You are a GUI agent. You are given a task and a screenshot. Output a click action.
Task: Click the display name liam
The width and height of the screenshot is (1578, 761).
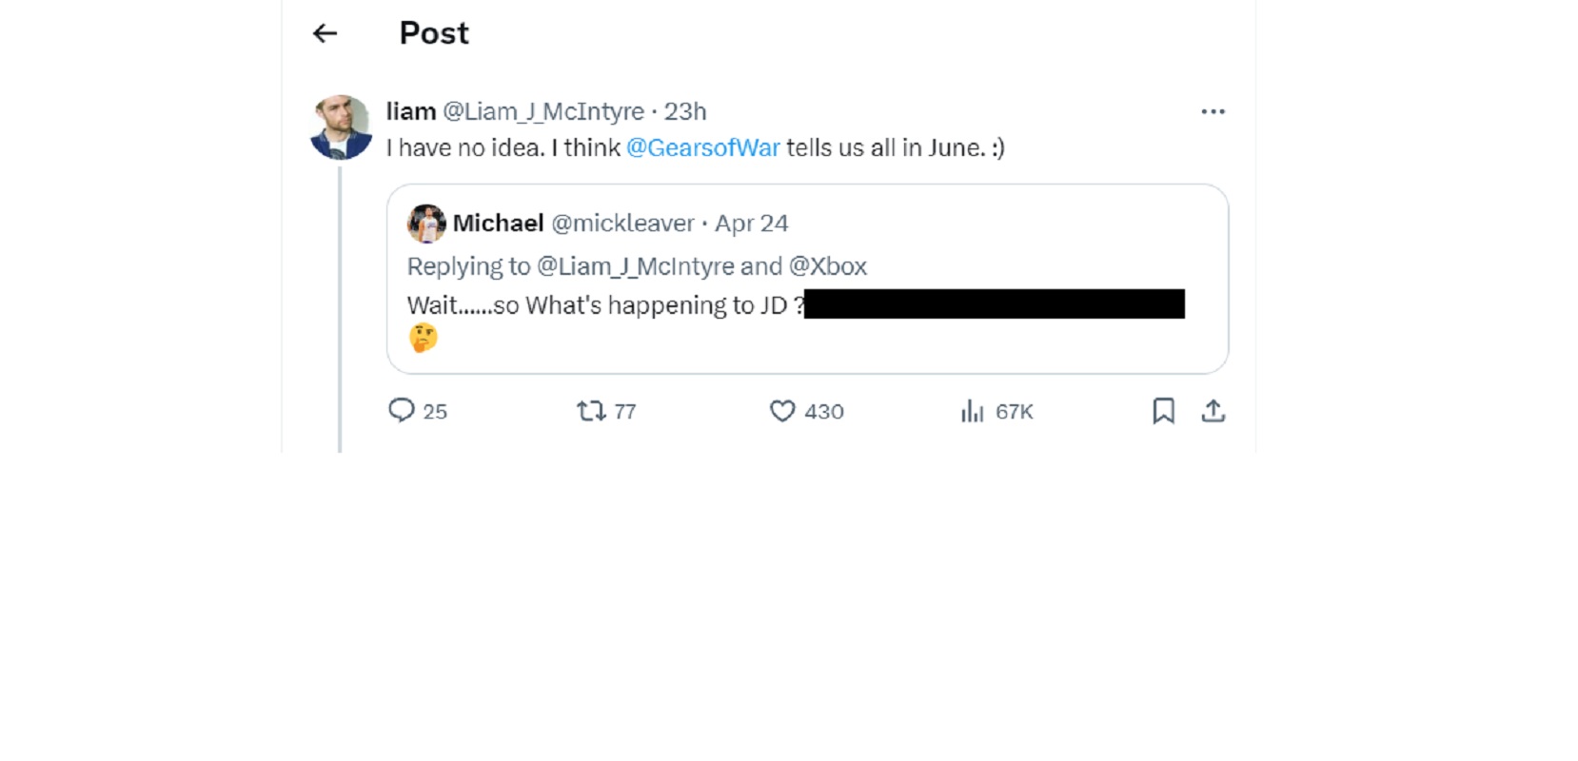click(x=410, y=112)
